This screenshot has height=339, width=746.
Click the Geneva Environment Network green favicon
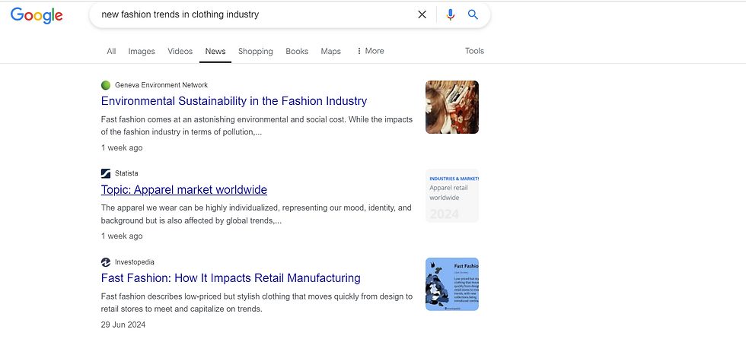point(106,85)
